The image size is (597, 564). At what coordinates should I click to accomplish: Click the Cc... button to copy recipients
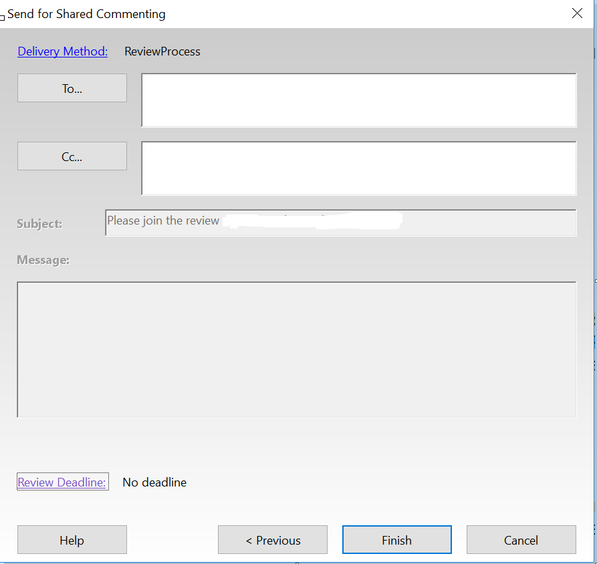(72, 156)
